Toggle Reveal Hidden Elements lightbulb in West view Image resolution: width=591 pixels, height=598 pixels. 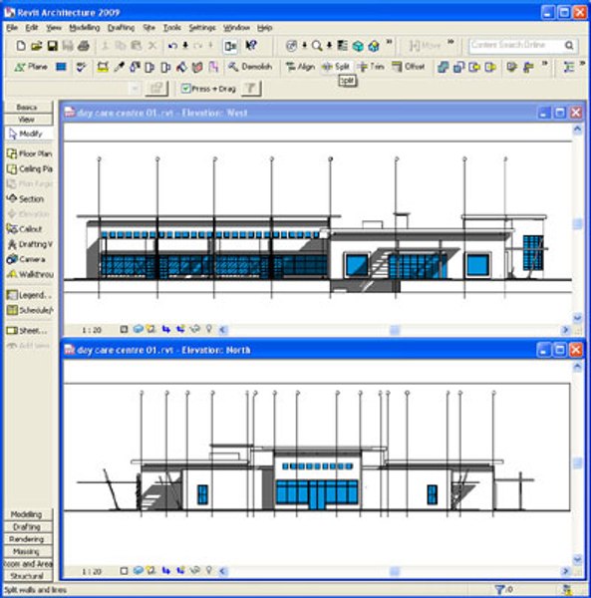tap(209, 328)
